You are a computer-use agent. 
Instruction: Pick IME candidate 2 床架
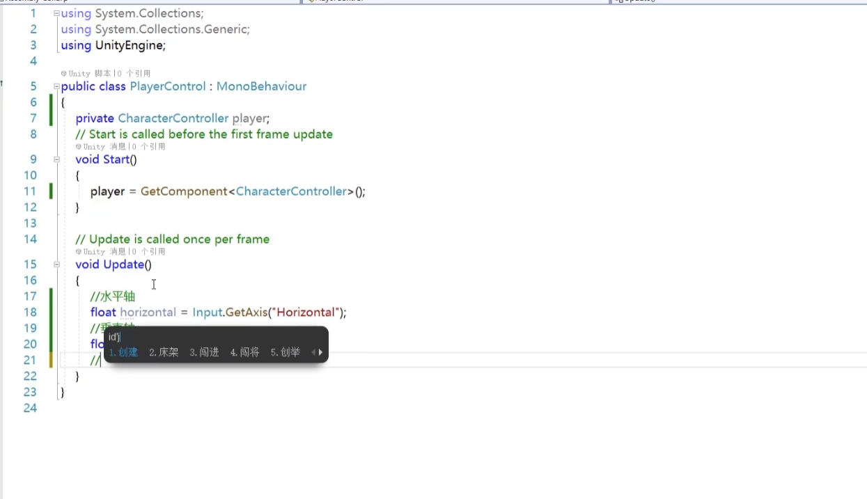pos(164,352)
